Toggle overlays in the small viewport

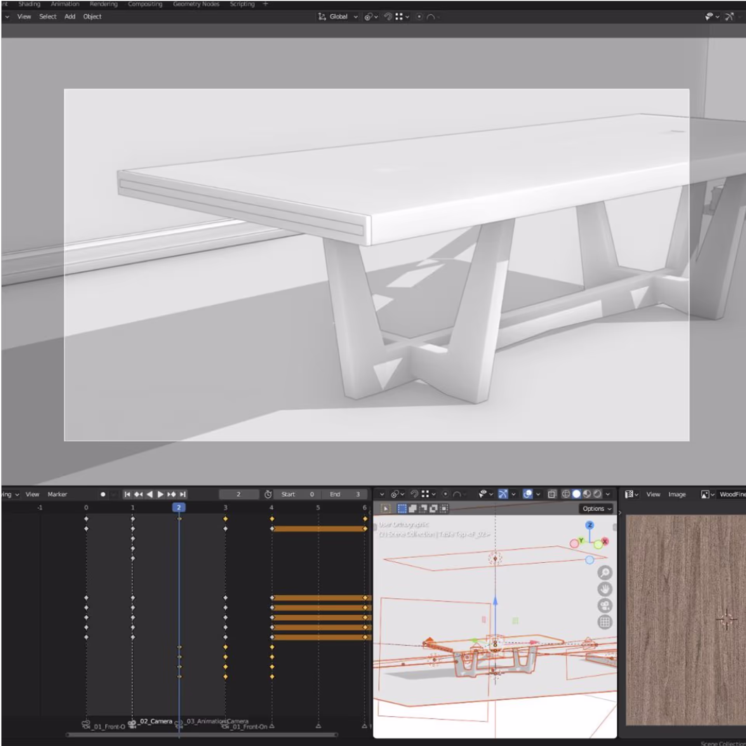(527, 494)
